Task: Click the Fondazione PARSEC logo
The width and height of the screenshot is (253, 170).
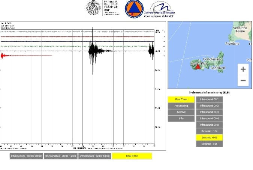Action: click(160, 9)
